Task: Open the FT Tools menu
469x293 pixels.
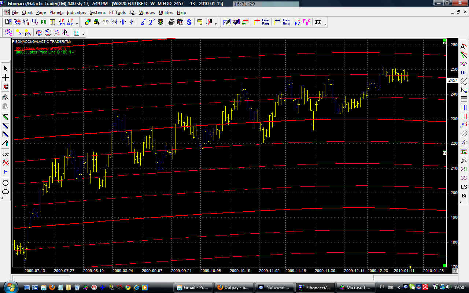Action: pos(117,12)
